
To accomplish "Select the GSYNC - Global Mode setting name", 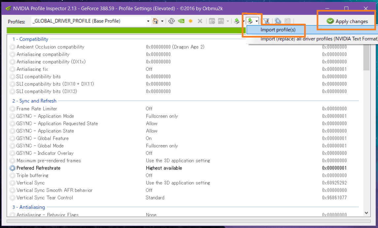I will click(x=40, y=146).
